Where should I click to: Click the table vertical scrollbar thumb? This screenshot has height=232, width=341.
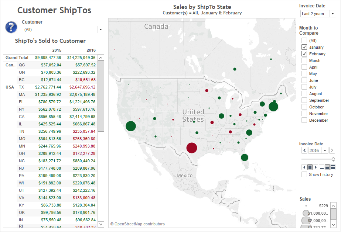101,96
